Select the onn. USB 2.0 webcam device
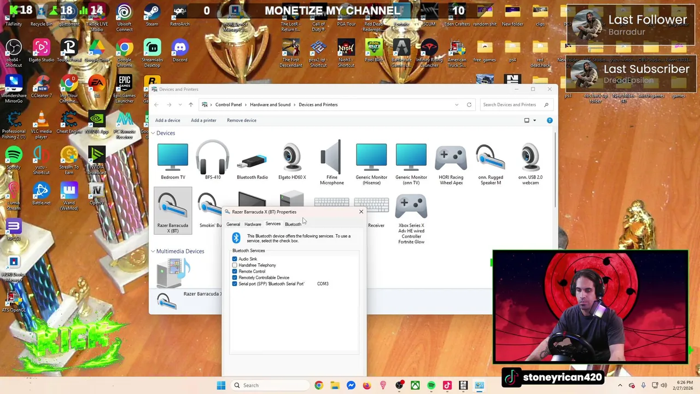Image resolution: width=700 pixels, height=394 pixels. click(530, 164)
